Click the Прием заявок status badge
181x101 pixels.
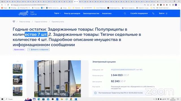click(x=19, y=50)
